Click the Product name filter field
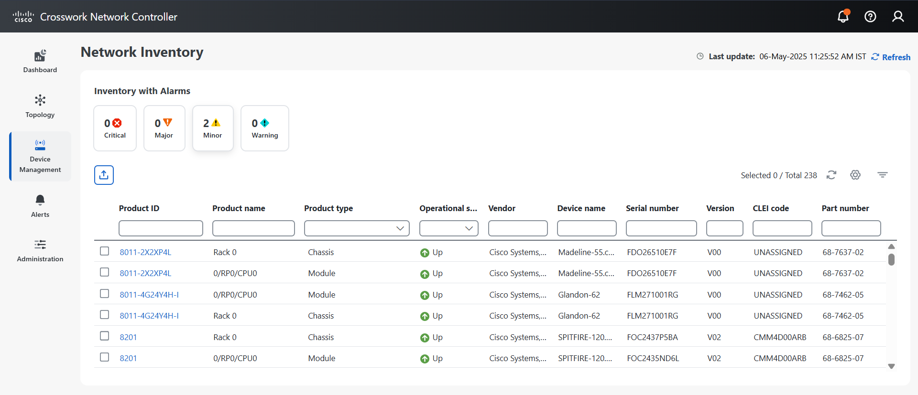 click(x=253, y=228)
